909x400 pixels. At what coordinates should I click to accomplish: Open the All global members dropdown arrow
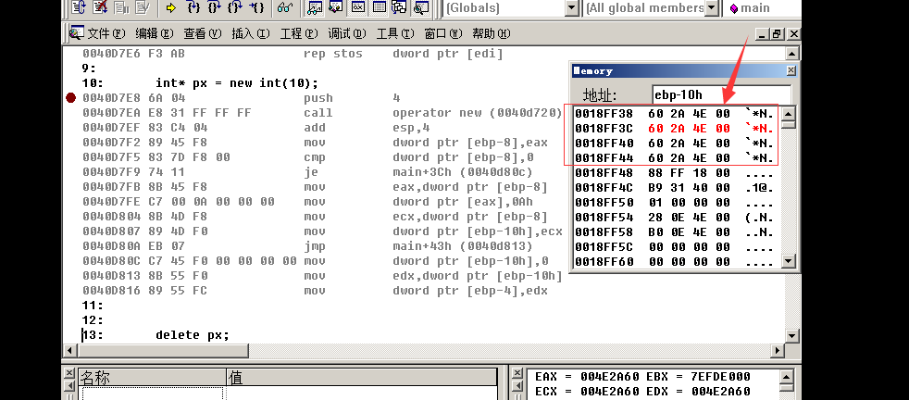coord(713,8)
